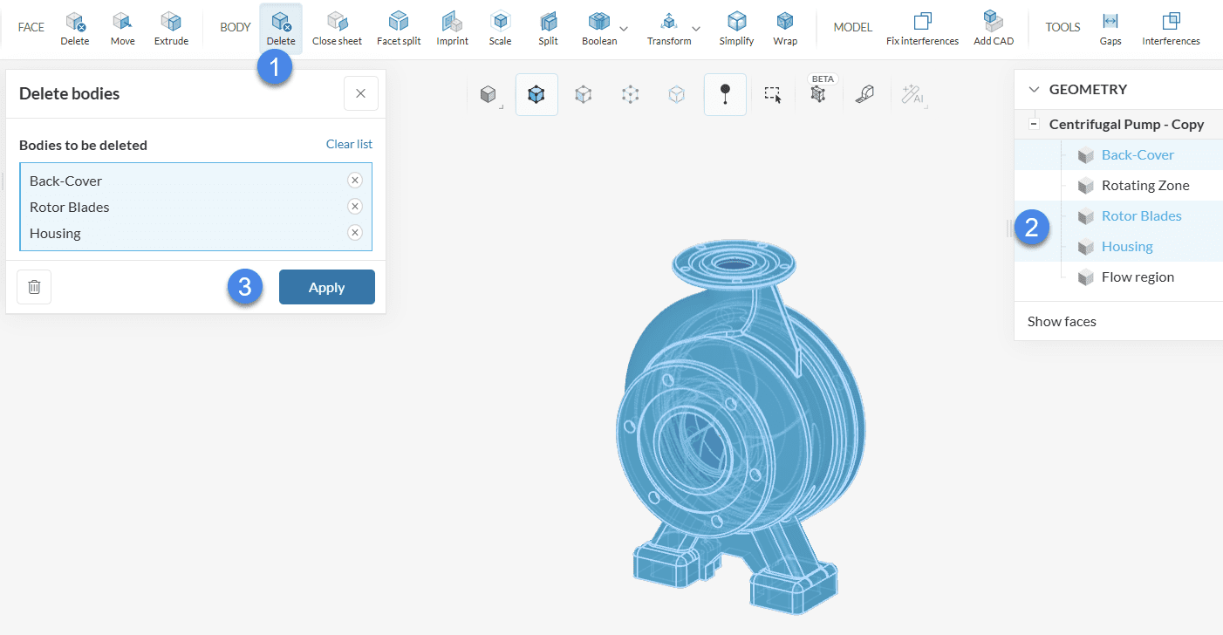Collapse the Centrifugal Pump - Copy tree node
Image resolution: width=1223 pixels, height=635 pixels.
(1034, 125)
